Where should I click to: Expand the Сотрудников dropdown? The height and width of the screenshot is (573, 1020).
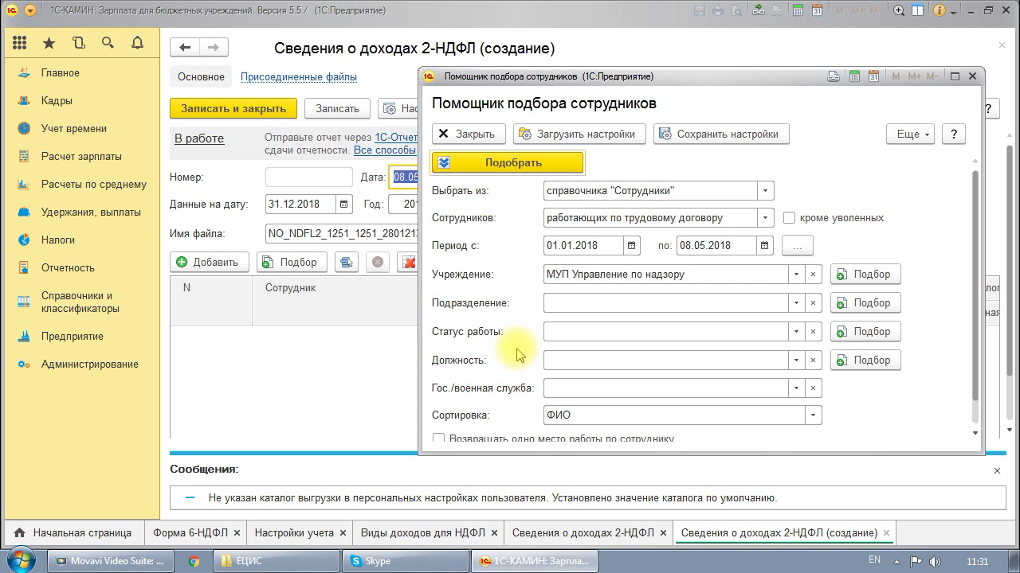click(x=765, y=218)
